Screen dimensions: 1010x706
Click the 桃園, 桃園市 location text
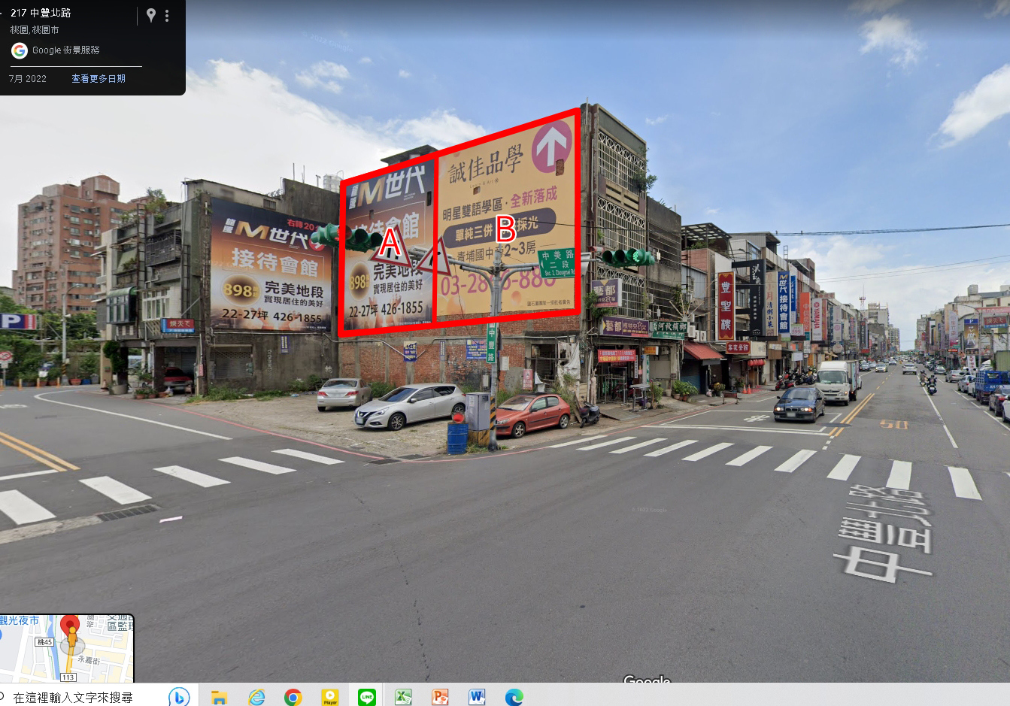[x=35, y=30]
